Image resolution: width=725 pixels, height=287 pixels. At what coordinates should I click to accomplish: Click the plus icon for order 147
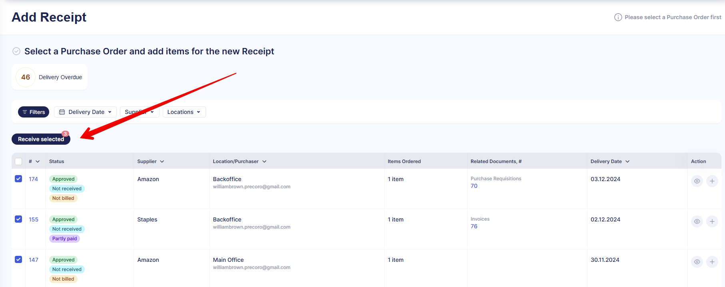(x=712, y=262)
